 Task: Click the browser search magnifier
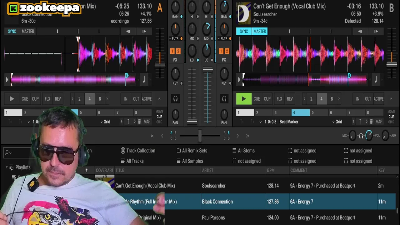(7, 152)
